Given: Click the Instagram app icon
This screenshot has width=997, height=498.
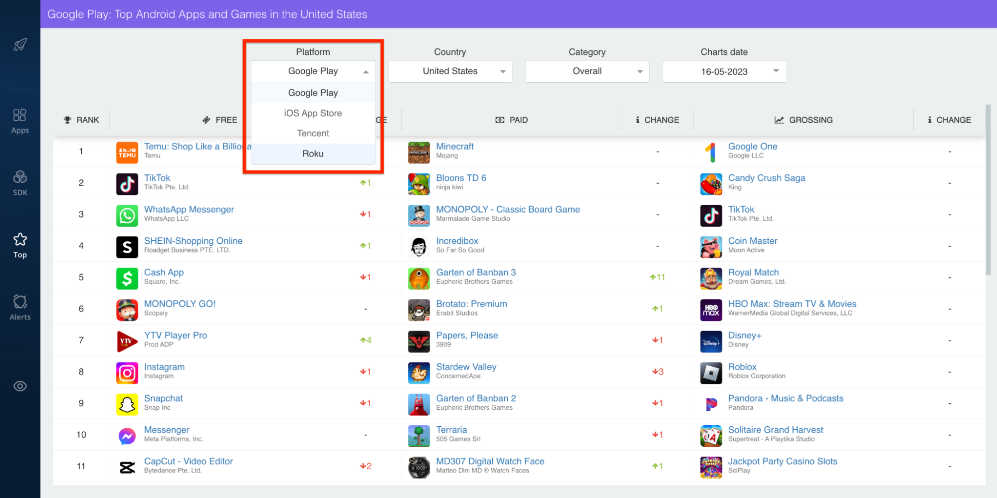Looking at the screenshot, I should coord(127,373).
